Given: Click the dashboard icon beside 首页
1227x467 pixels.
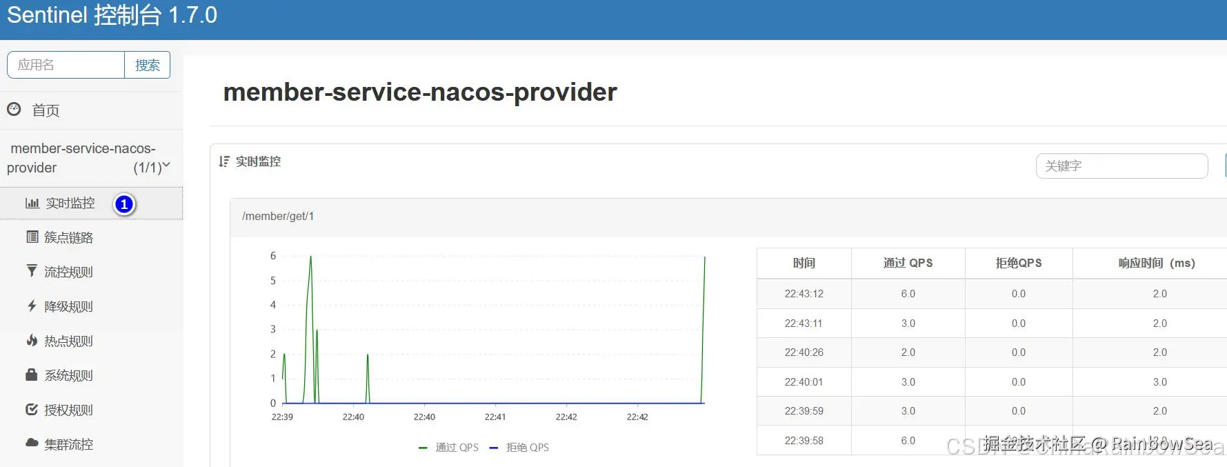Looking at the screenshot, I should point(14,109).
